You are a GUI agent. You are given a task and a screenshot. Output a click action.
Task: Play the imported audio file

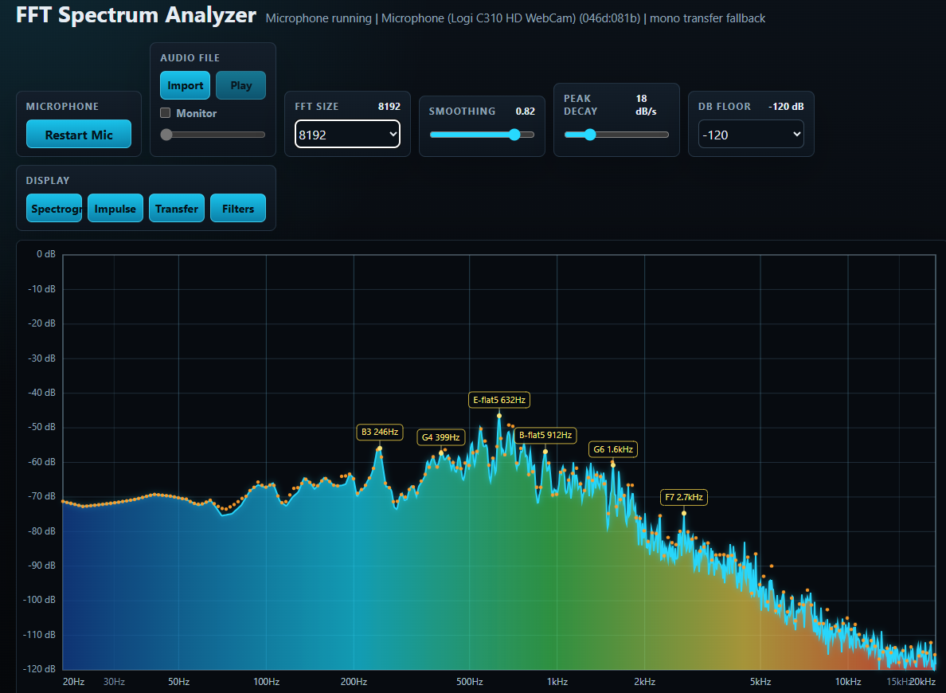coord(240,85)
